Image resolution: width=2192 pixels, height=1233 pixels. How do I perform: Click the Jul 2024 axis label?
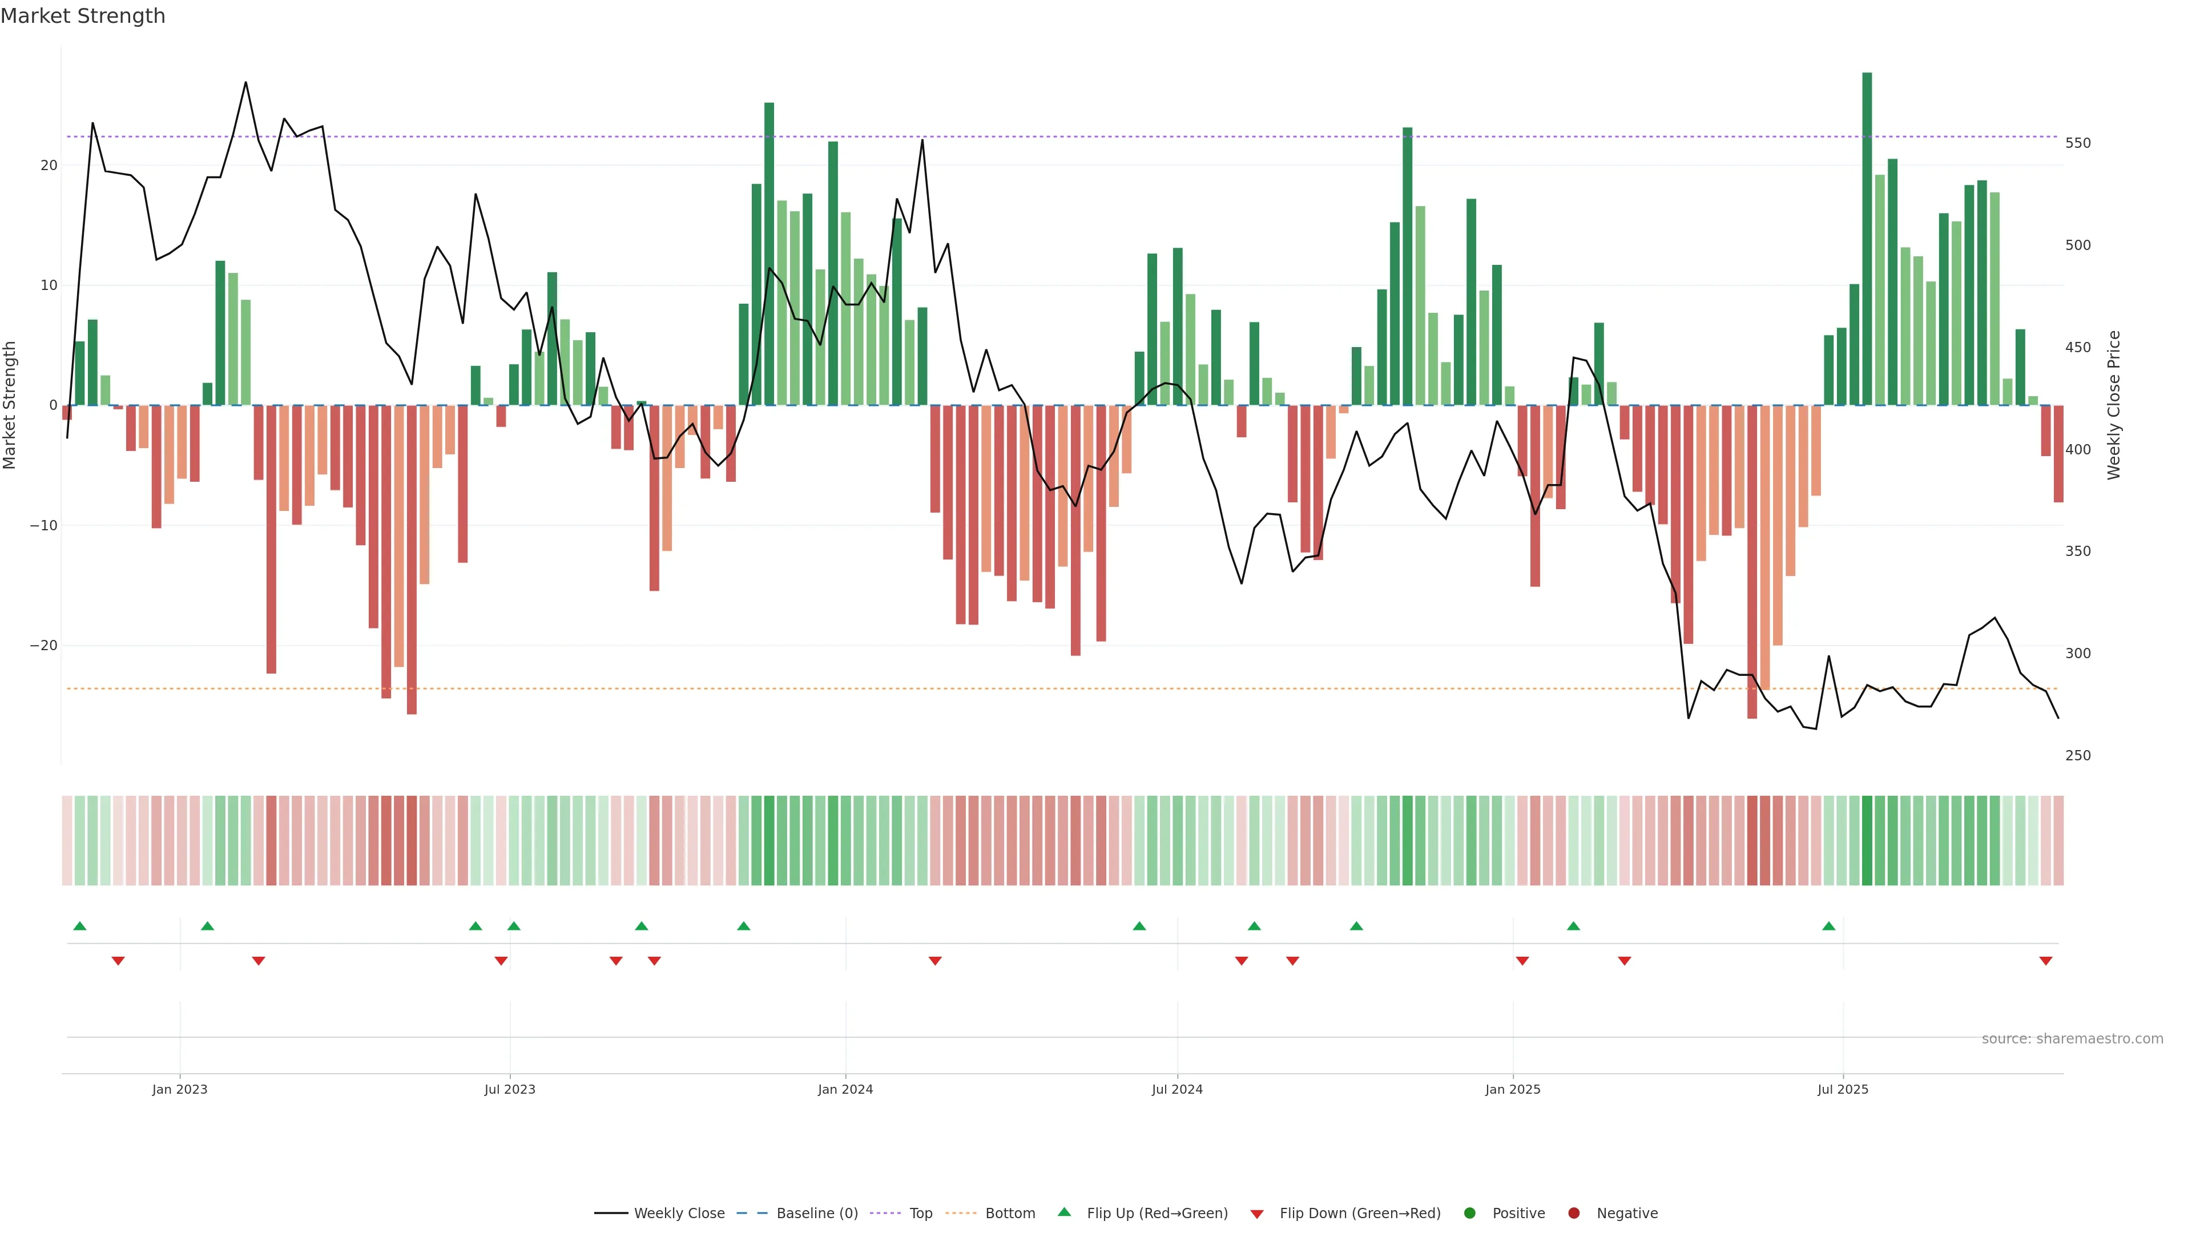tap(1177, 1089)
